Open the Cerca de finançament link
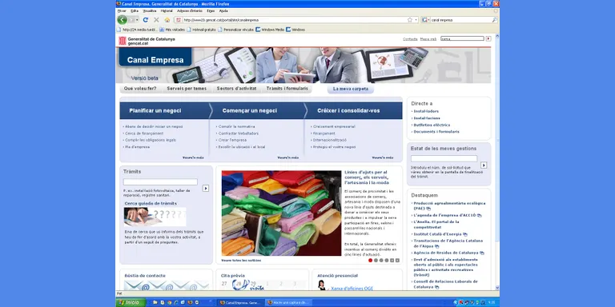Screen dimensions: 615x307 144,134
